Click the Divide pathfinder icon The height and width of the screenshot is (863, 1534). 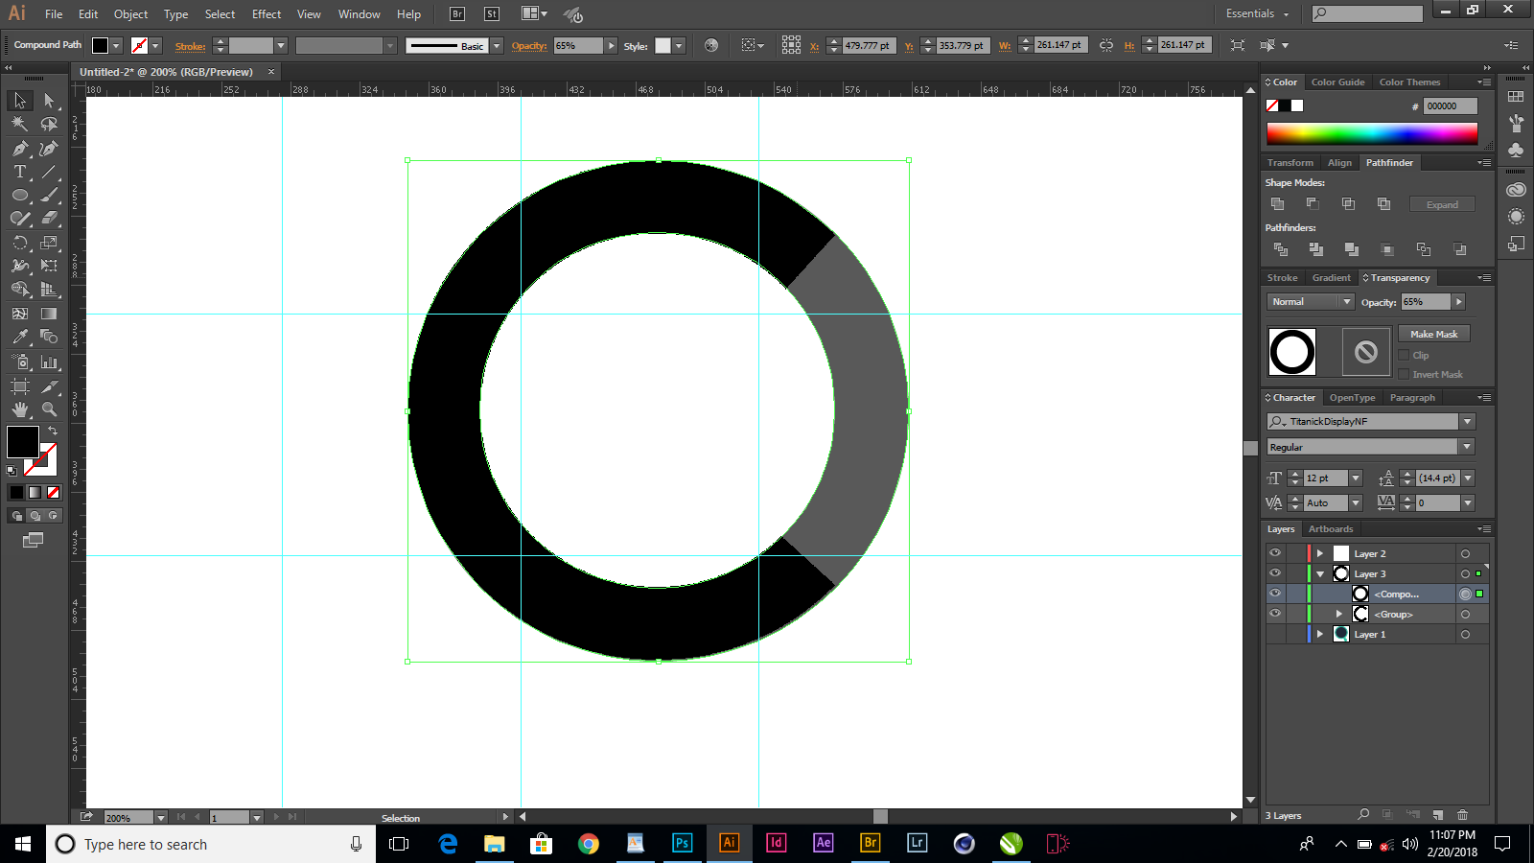(x=1280, y=249)
